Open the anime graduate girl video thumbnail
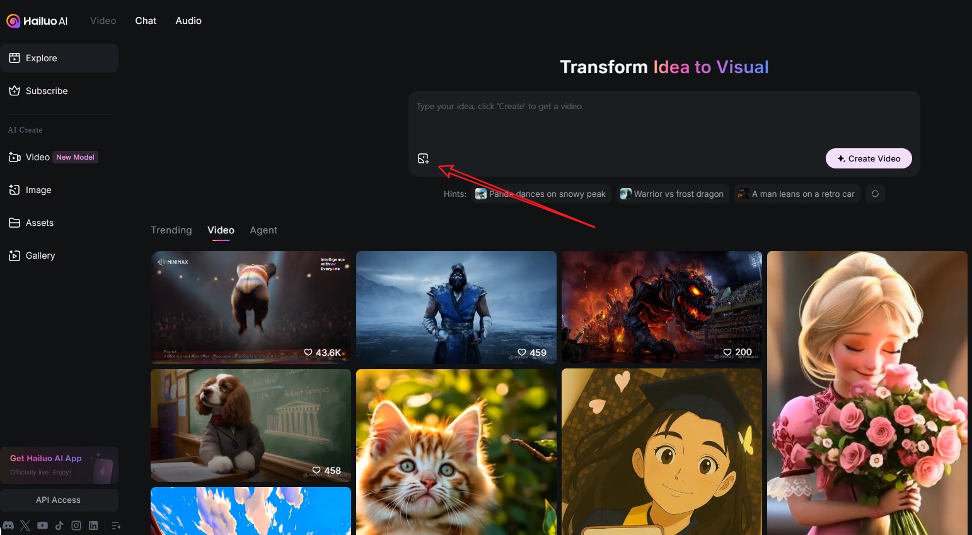 click(x=662, y=452)
